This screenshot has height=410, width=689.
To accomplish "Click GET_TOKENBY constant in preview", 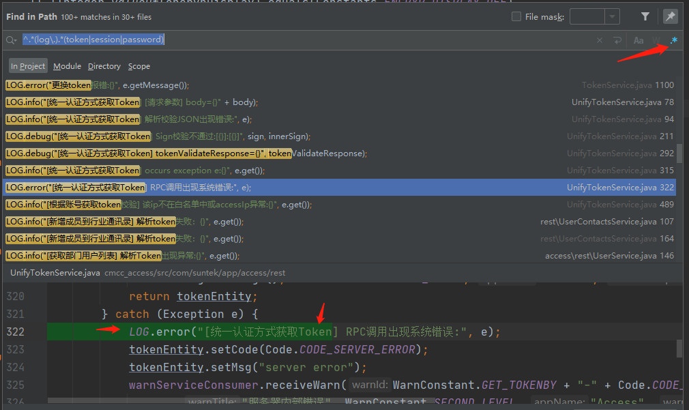I will 519,385.
